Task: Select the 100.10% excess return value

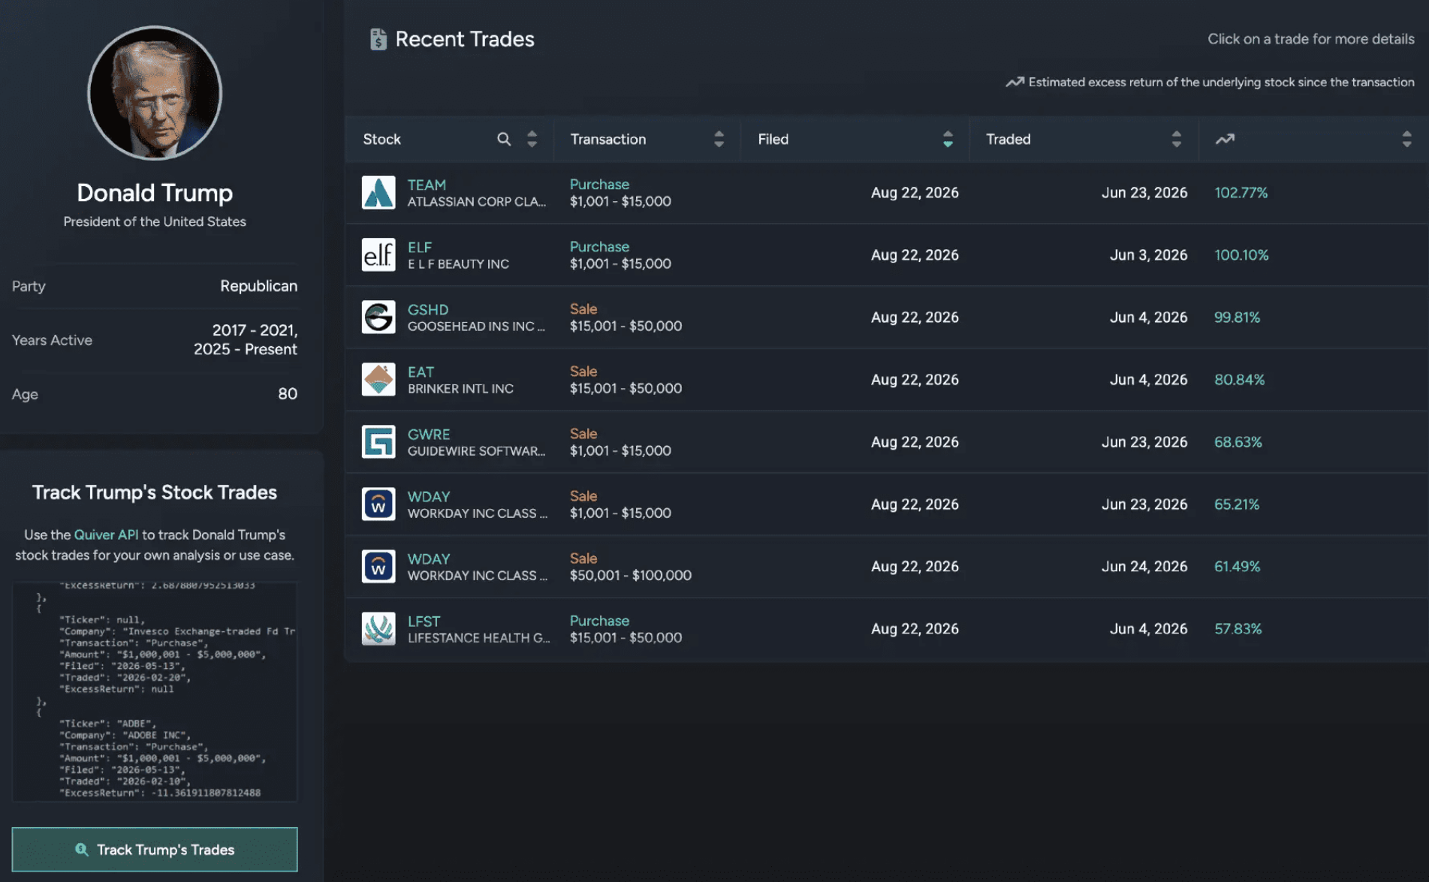Action: [x=1241, y=254]
